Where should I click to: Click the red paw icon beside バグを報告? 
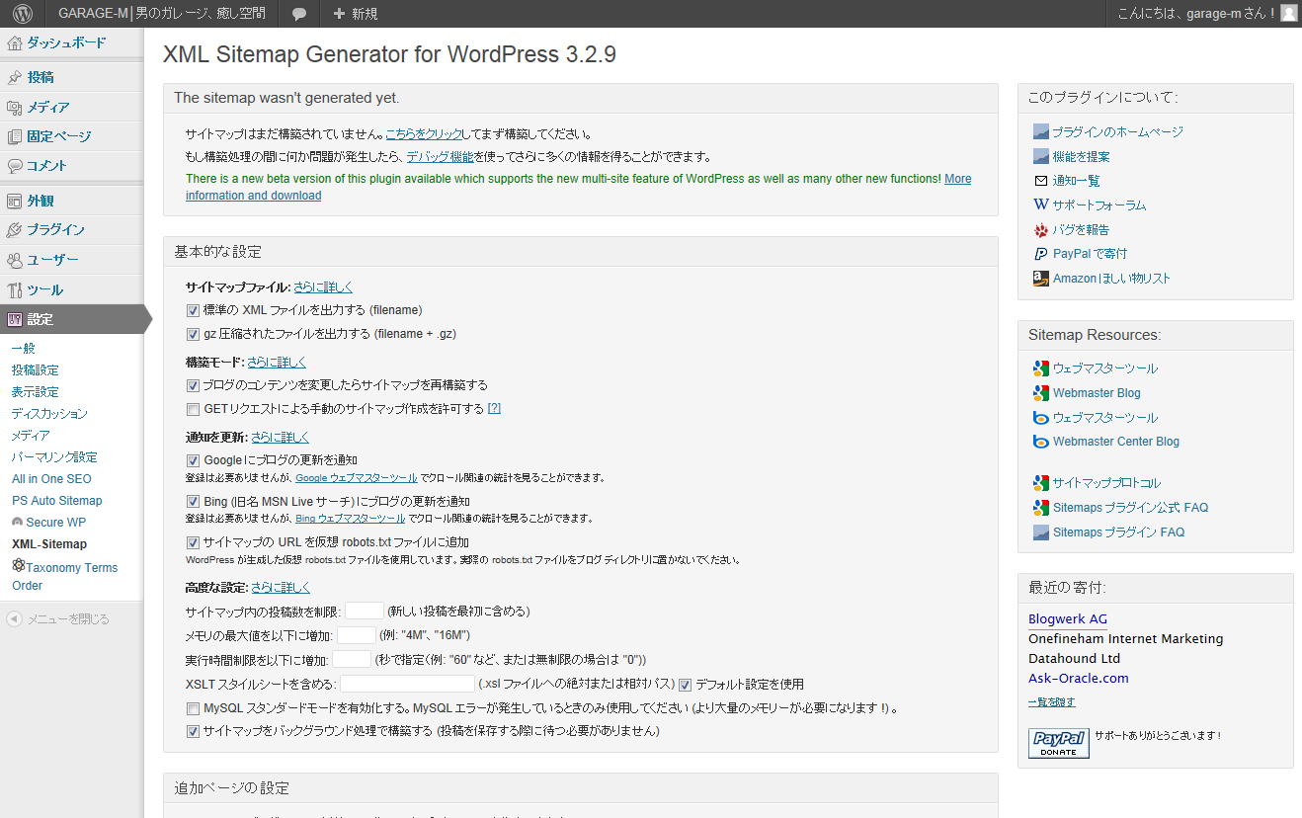pyautogui.click(x=1041, y=229)
